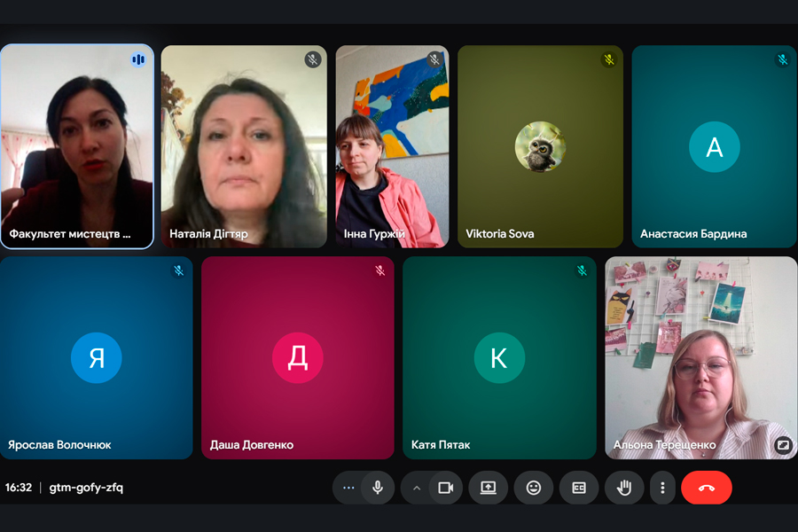Viewport: 798px width, 532px height.
Task: Click the name label Даша Довгенко
Action: [252, 445]
